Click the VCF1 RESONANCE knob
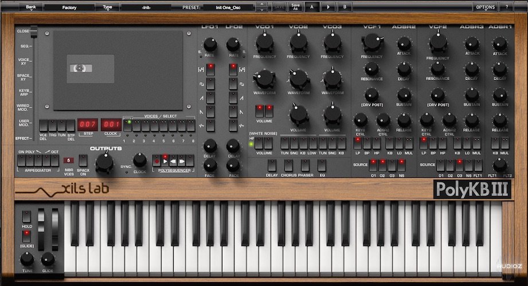 click(371, 69)
